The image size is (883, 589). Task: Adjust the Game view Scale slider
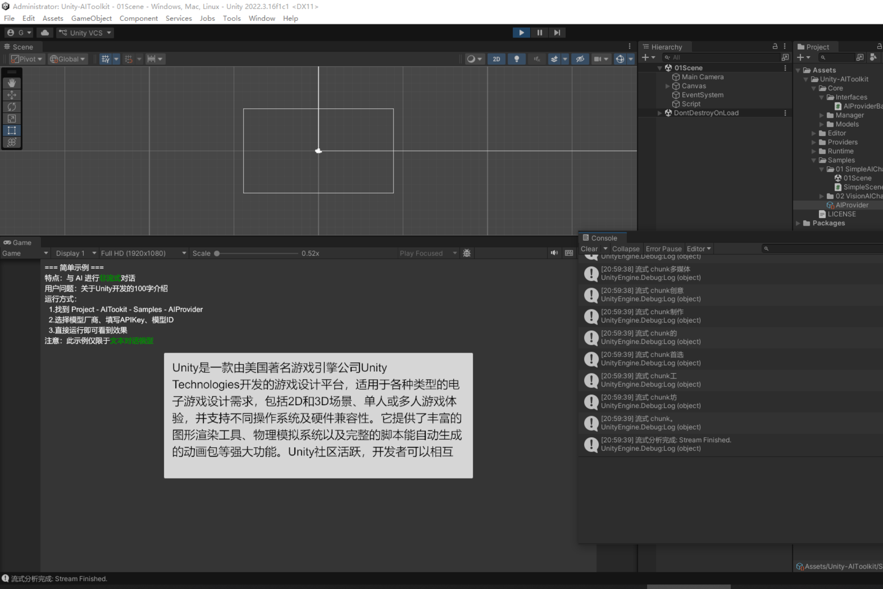[x=257, y=253]
